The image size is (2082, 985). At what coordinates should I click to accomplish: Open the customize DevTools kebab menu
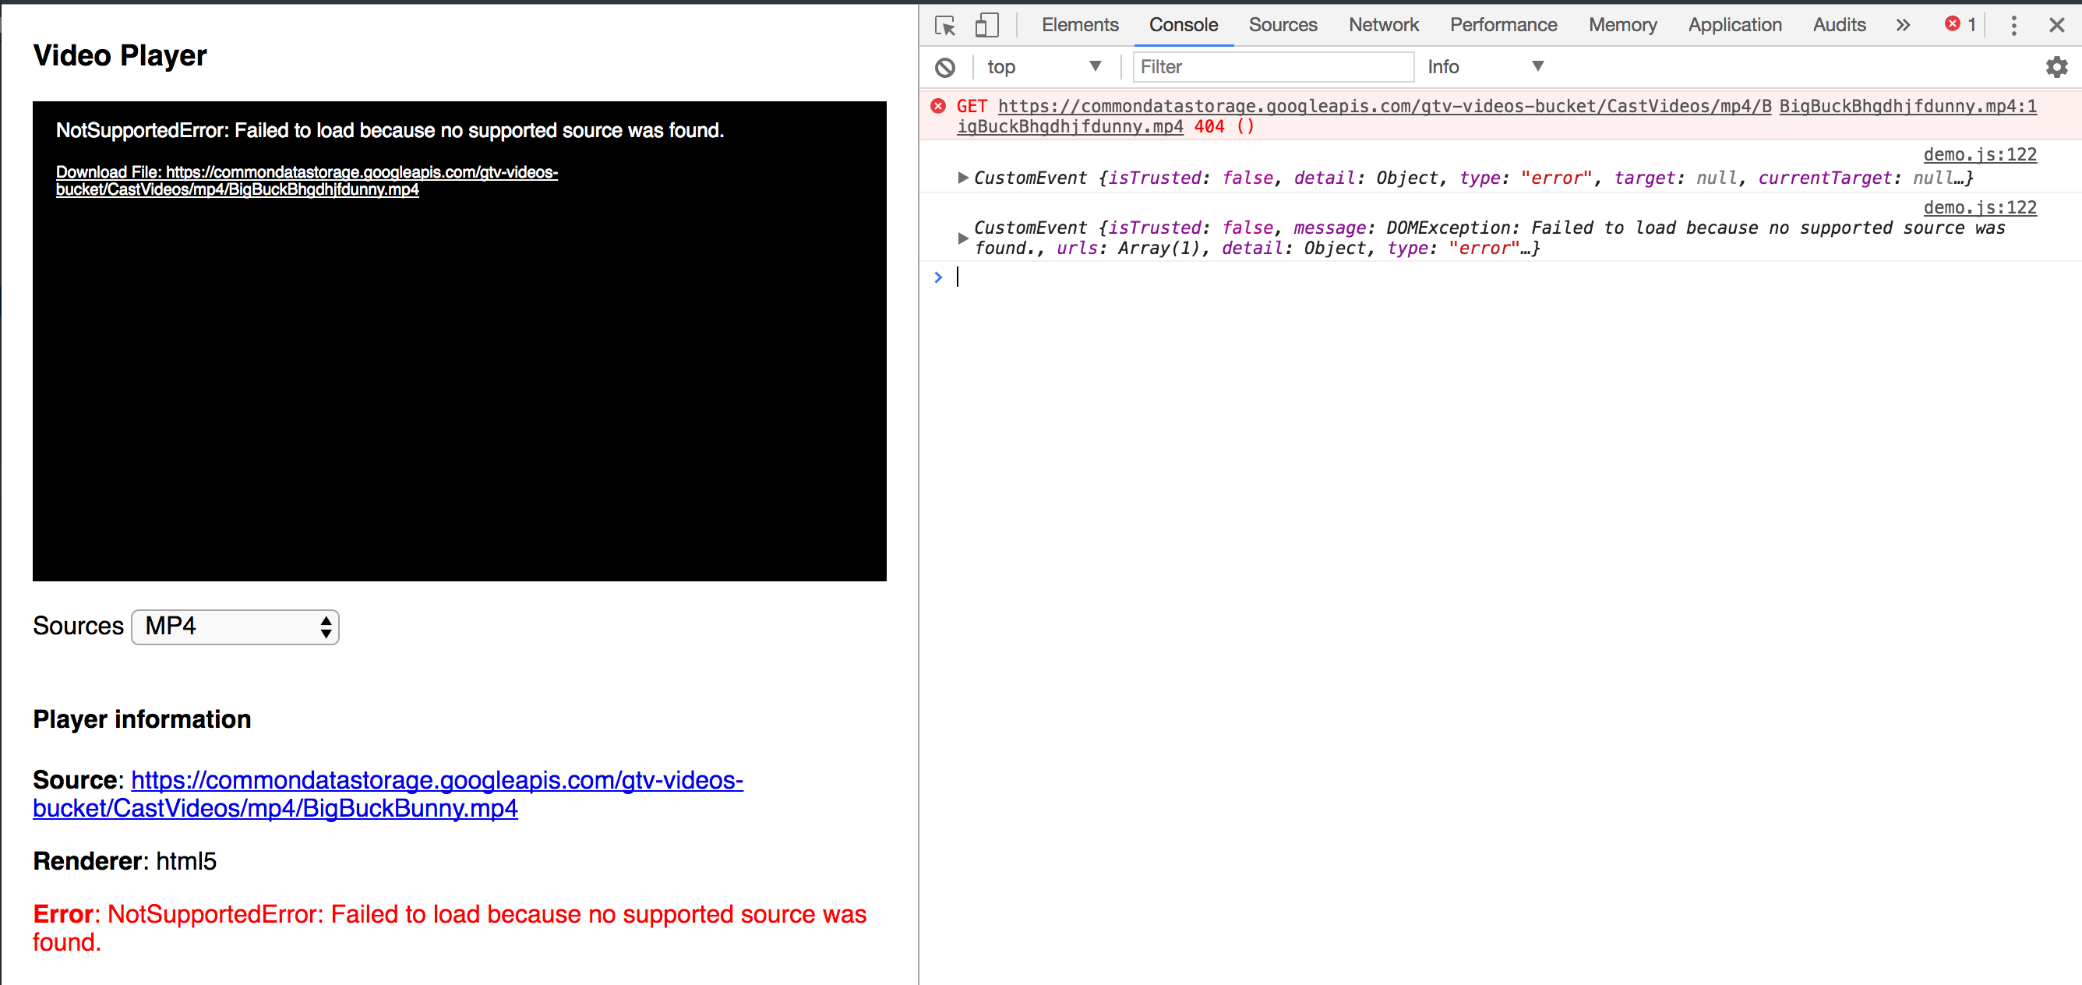click(2013, 25)
